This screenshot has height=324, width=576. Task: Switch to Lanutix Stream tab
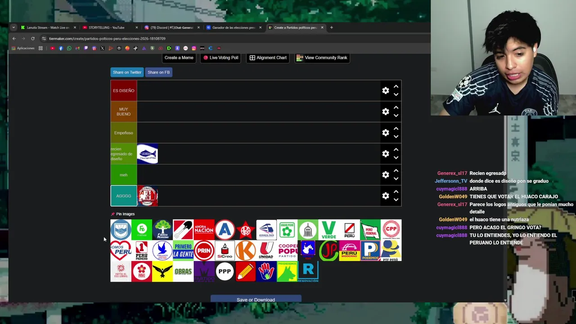tap(48, 27)
